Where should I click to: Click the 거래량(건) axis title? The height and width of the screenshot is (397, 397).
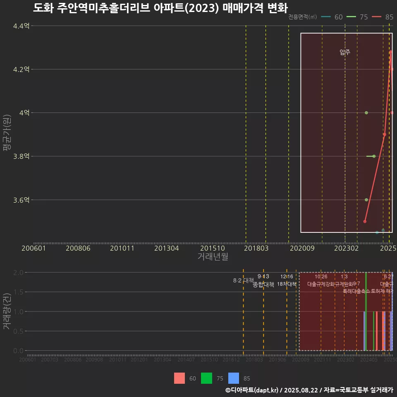pyautogui.click(x=7, y=311)
